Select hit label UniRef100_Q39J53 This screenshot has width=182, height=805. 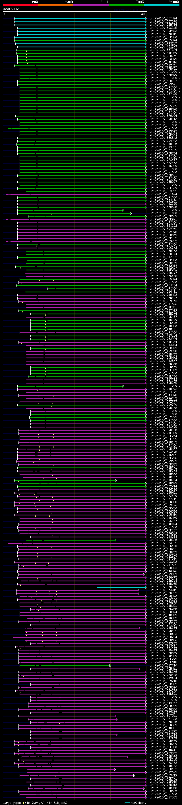click(x=163, y=301)
